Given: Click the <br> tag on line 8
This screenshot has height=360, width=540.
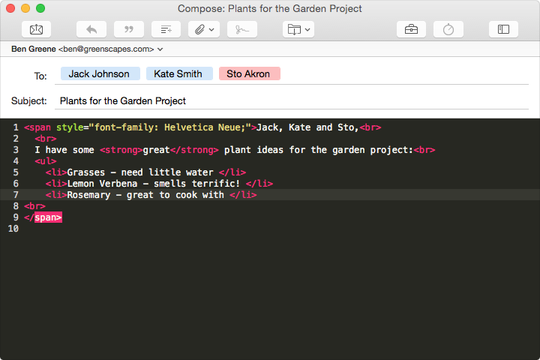Looking at the screenshot, I should click(x=34, y=206).
